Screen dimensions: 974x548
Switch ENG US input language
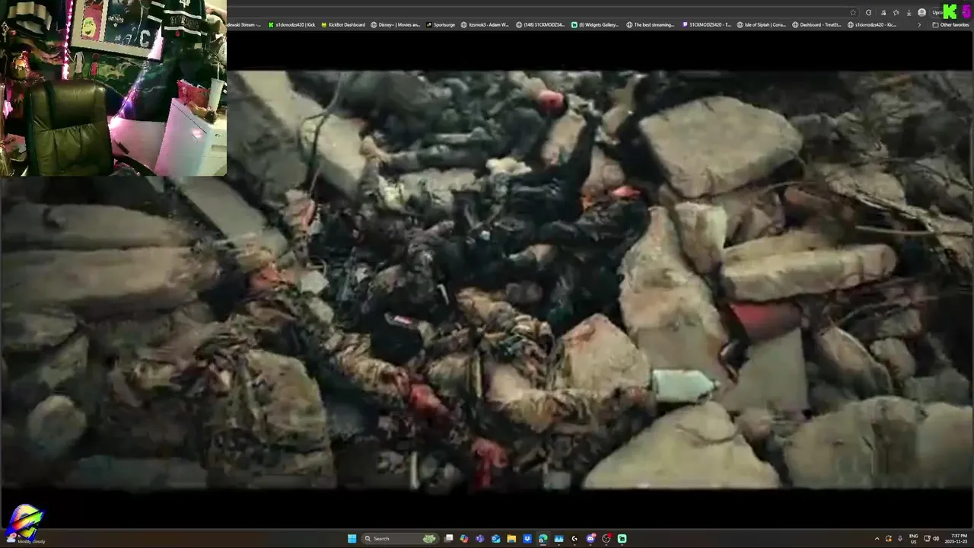point(913,539)
